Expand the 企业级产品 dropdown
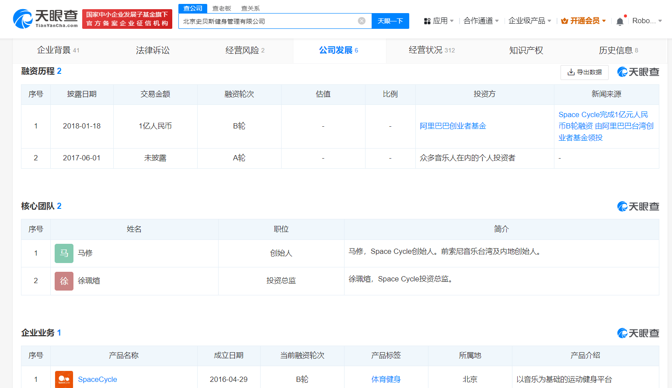 (x=549, y=21)
